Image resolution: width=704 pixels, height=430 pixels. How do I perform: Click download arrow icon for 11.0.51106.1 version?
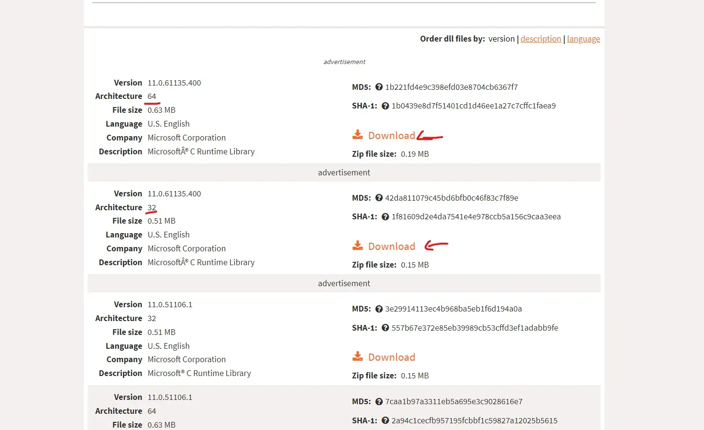click(x=357, y=356)
